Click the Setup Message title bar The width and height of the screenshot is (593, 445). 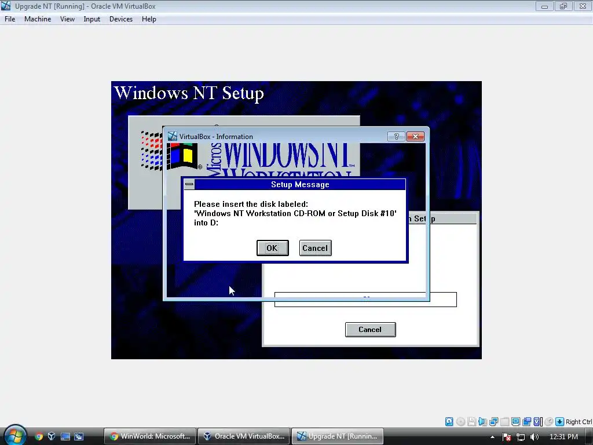(x=300, y=184)
